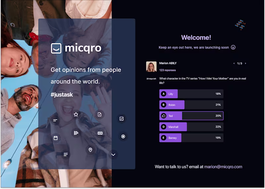The height and width of the screenshot is (189, 265).
Task: Select poll answer E Barney
Action: [x=191, y=138]
